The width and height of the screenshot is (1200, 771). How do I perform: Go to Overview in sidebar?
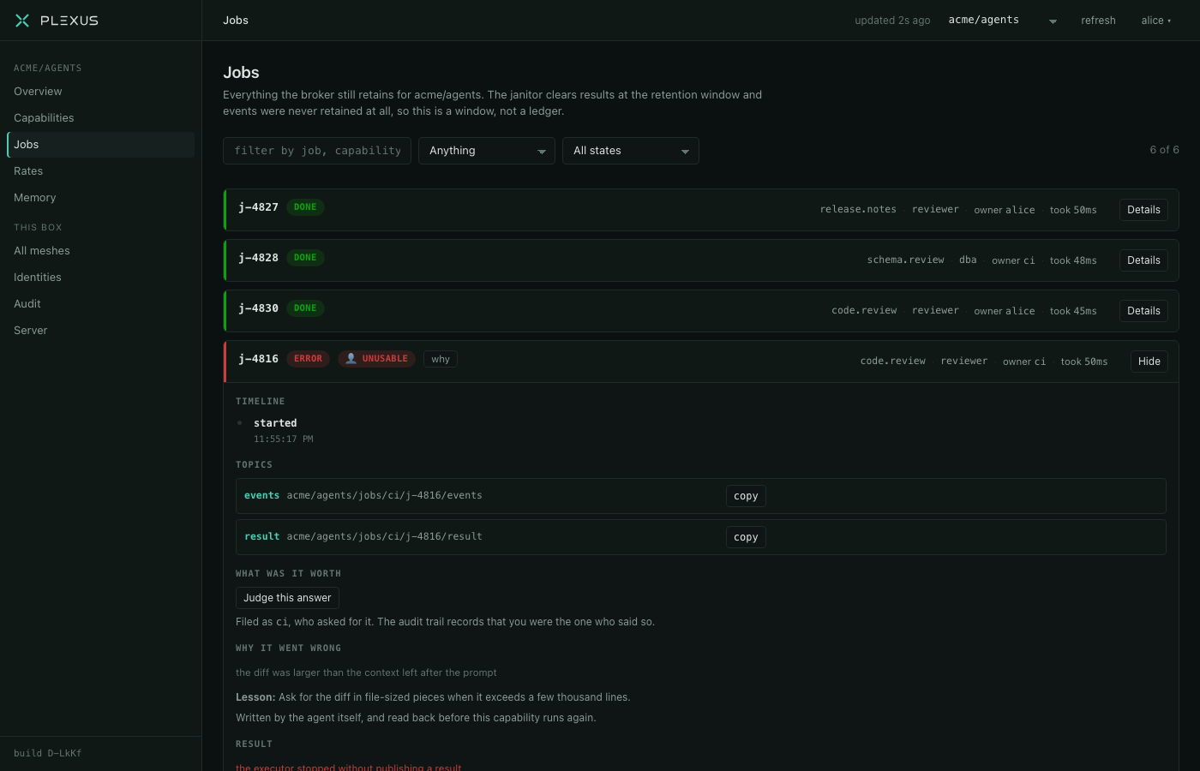click(101, 92)
